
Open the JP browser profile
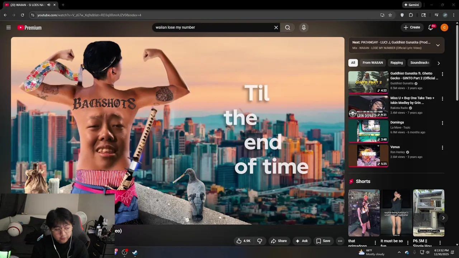445,15
